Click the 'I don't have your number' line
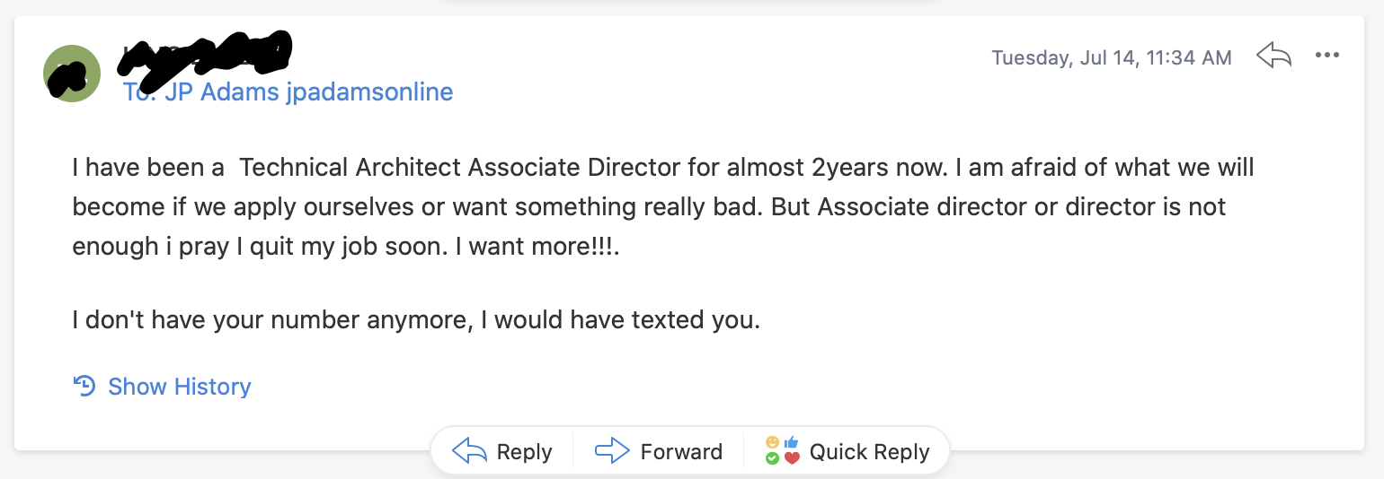This screenshot has width=1384, height=479. [x=416, y=319]
